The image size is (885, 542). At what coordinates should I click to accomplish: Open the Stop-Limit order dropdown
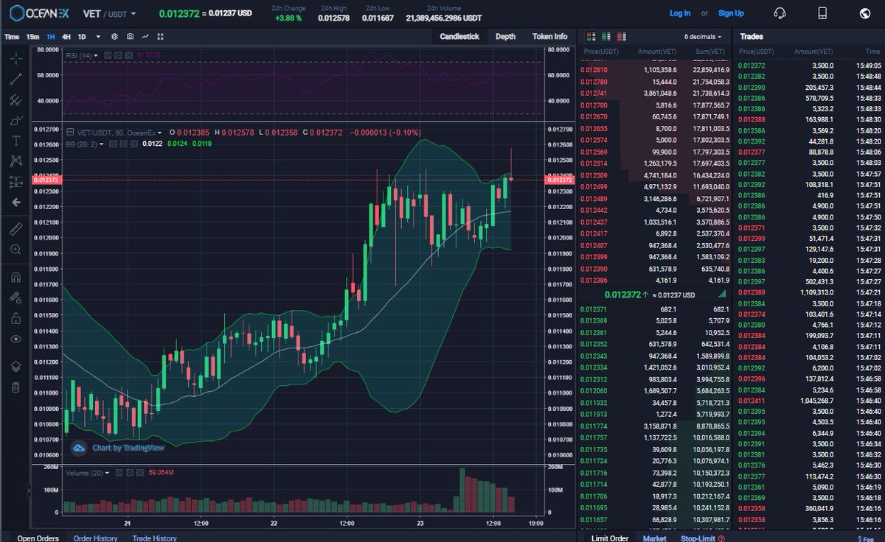click(x=697, y=538)
